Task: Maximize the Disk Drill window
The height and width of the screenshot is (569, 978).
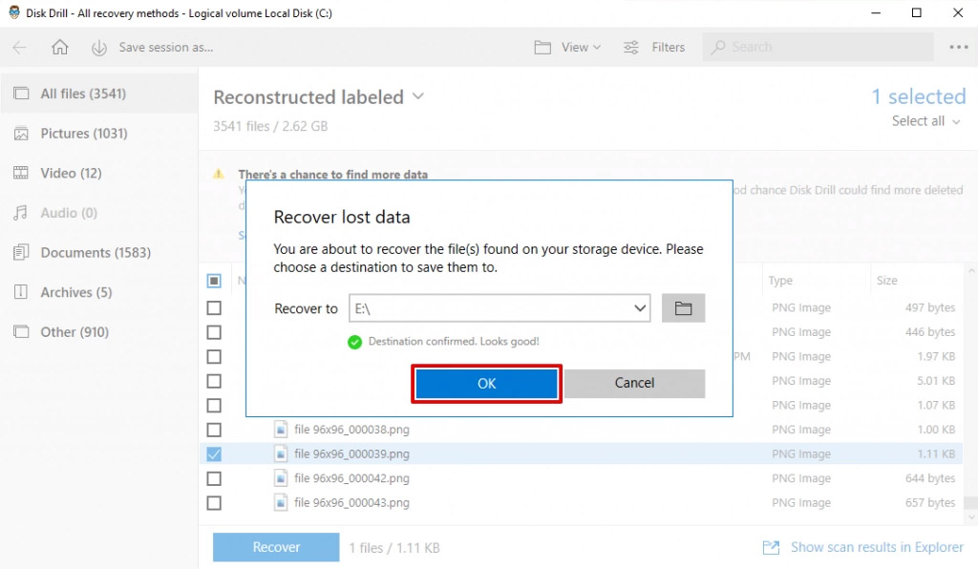Action: (x=916, y=12)
